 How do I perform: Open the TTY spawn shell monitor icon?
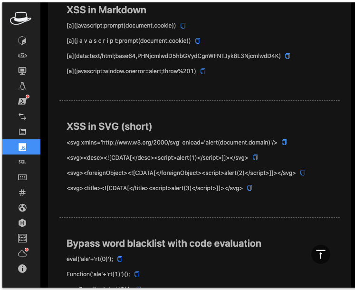(22, 71)
